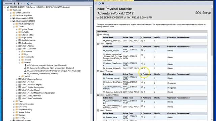
Task: Click the Rebuild text for AK_Customer_rowguid row
Action: (x=170, y=78)
